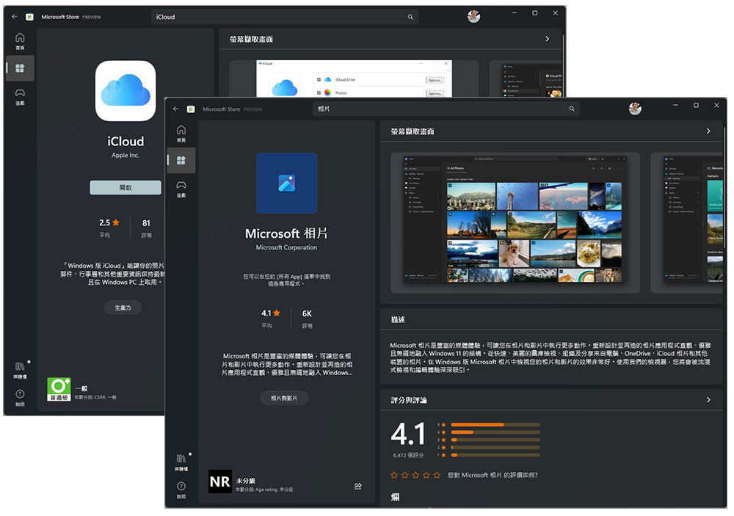The image size is (734, 516).
Task: Click the NR age rating badge
Action: (x=220, y=482)
